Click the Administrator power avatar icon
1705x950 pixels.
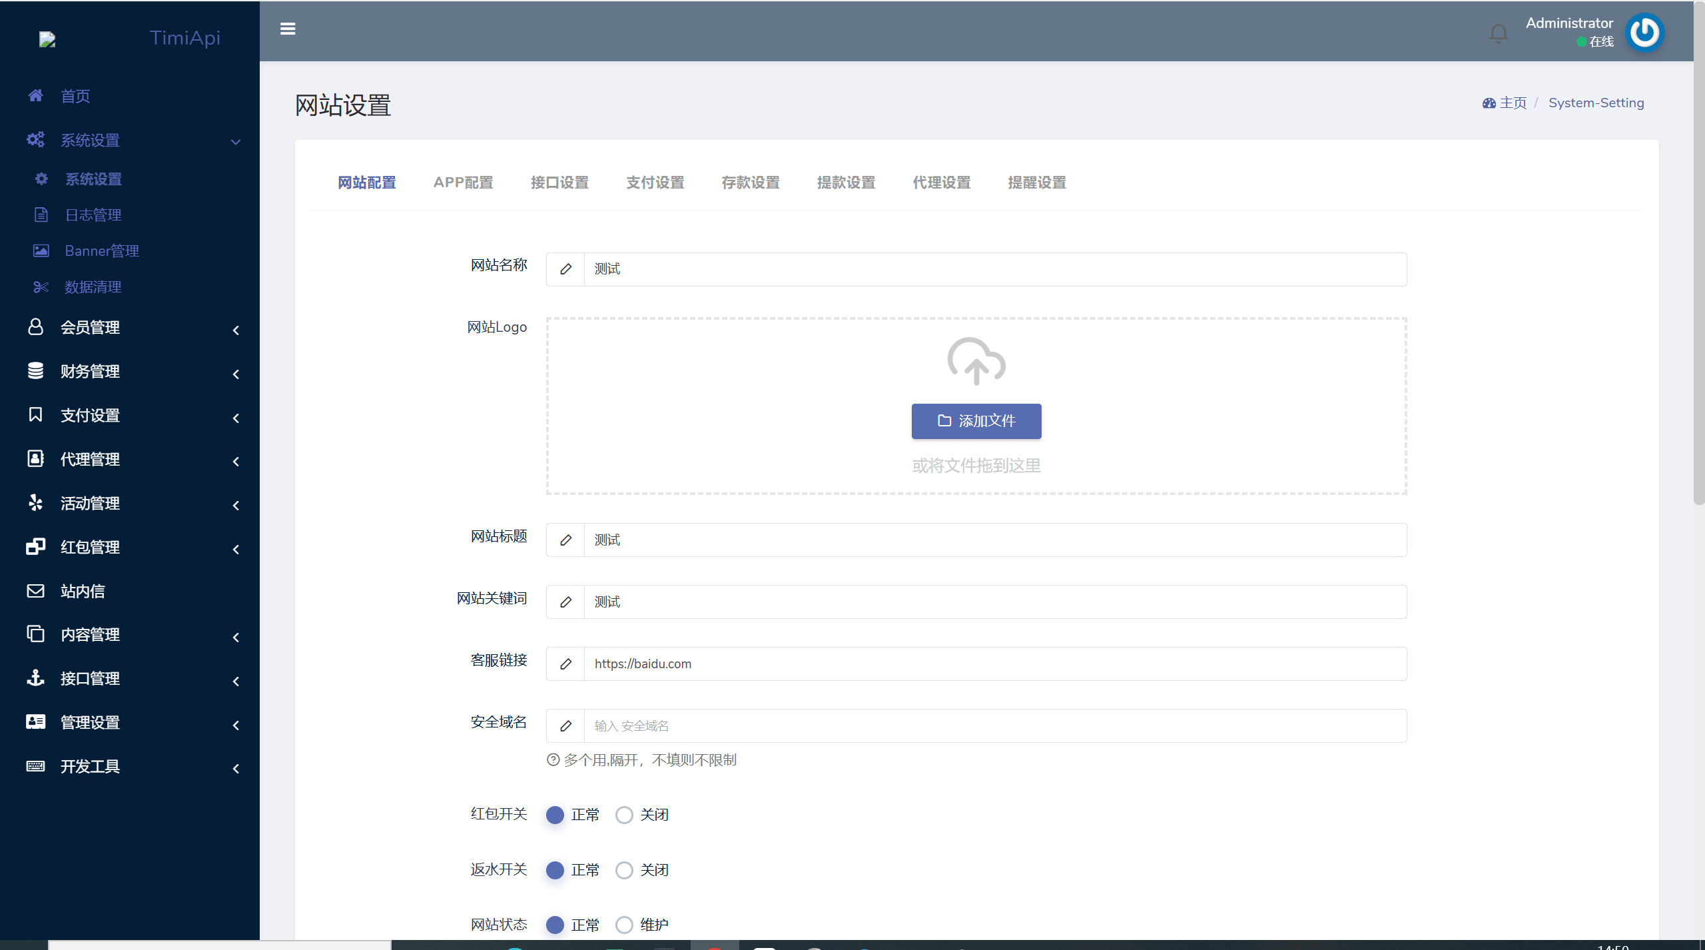coord(1644,32)
